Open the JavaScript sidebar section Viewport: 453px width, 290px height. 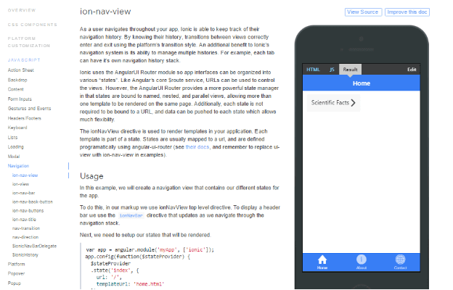tap(24, 60)
